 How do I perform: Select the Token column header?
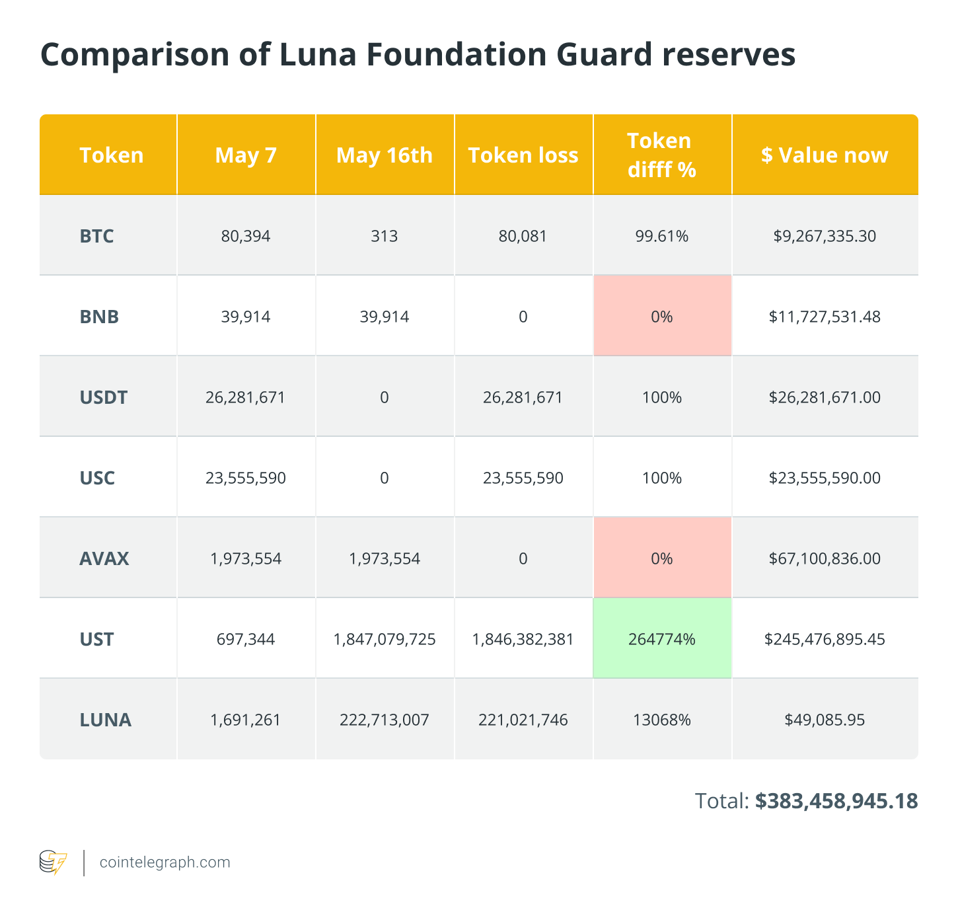[111, 155]
